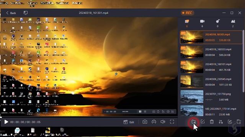Image resolution: width=245 pixels, height=137 pixels.
Task: Click the 00:00:11 duration value
Action: tap(210, 115)
